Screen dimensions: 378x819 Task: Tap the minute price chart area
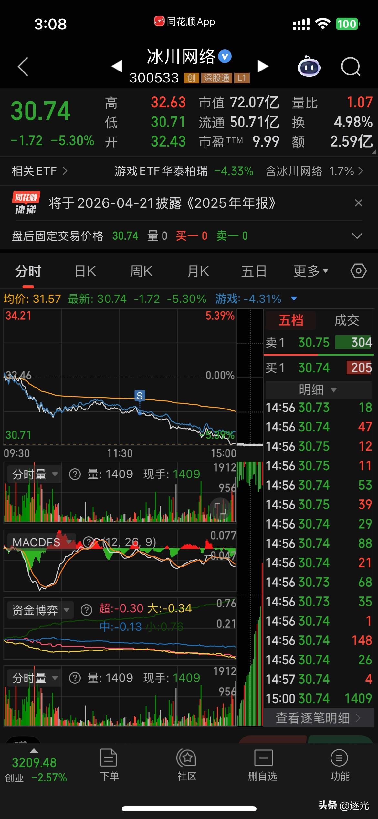(x=120, y=377)
